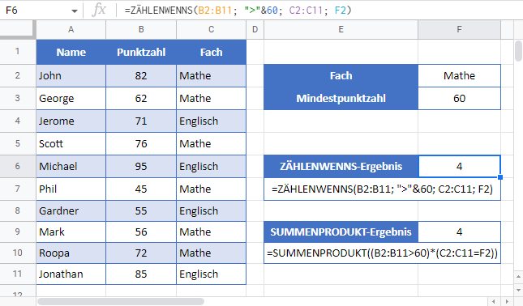Select row 6 header

click(x=17, y=166)
